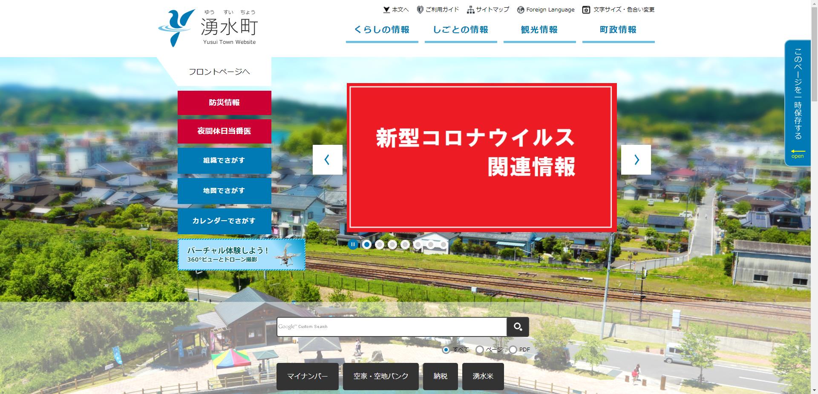
Task: Open 文字サイズ・色合い変更 settings icon
Action: (586, 9)
